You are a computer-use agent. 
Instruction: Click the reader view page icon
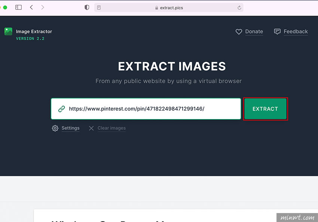[x=99, y=8]
